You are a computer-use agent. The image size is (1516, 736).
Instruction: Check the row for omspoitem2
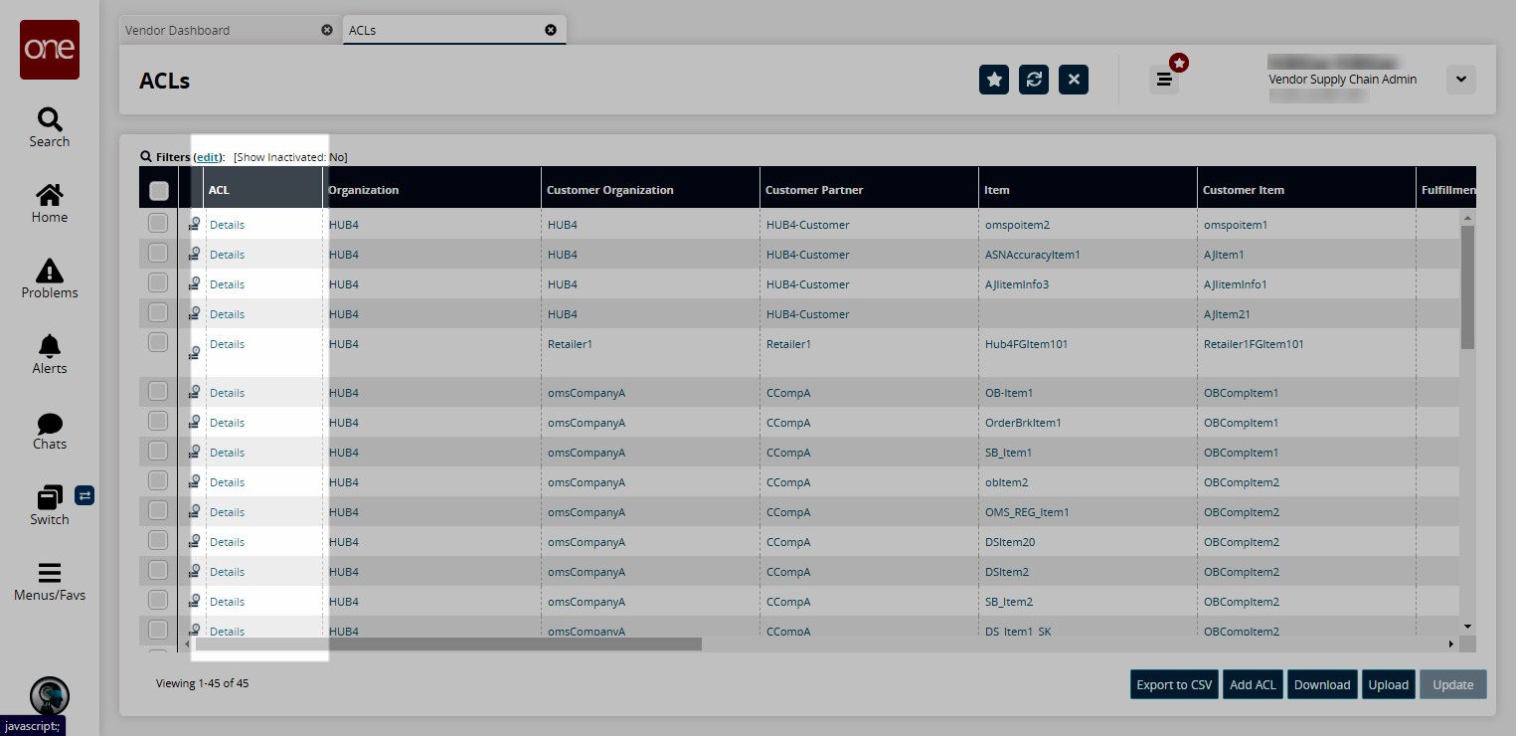[x=158, y=224]
